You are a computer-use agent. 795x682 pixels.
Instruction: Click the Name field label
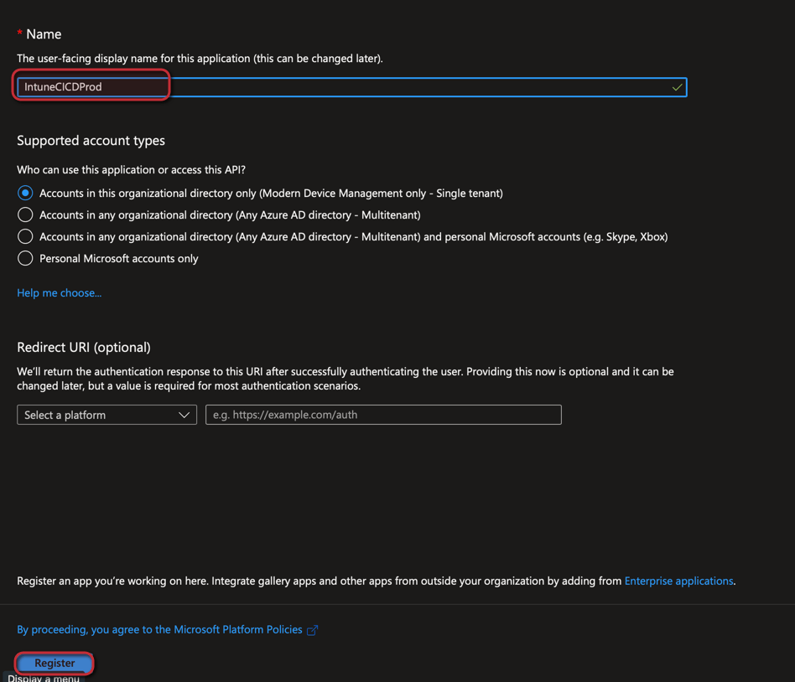click(x=44, y=34)
